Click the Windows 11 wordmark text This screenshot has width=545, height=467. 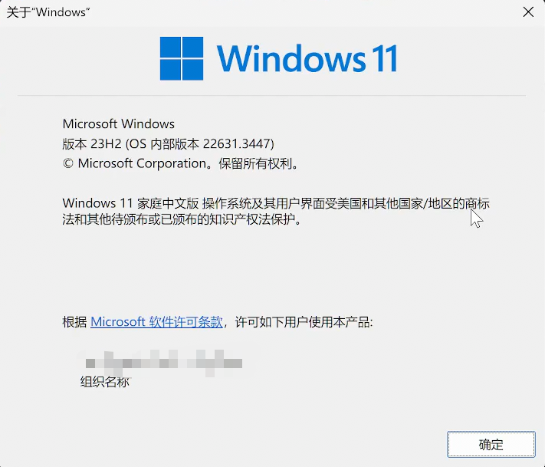pyautogui.click(x=307, y=58)
